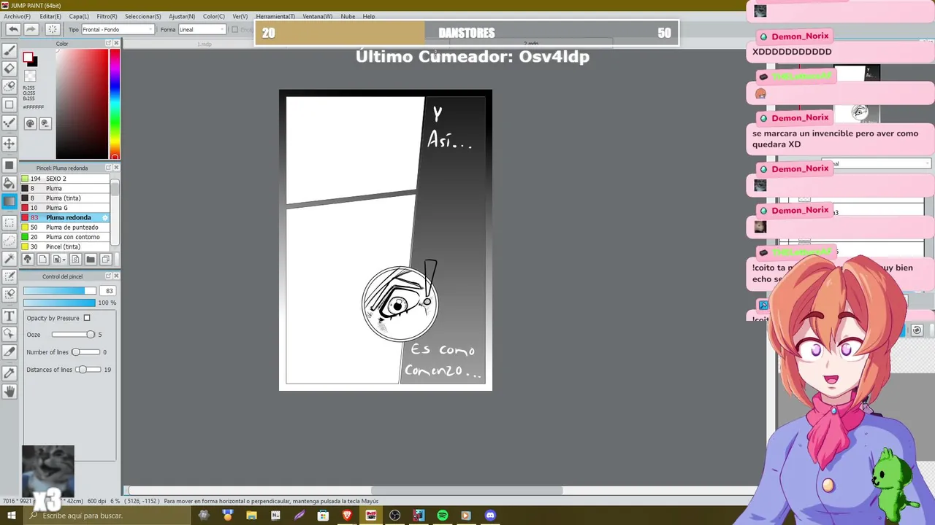Switch to the 1.mdp document tab
935x525 pixels.
coord(205,44)
